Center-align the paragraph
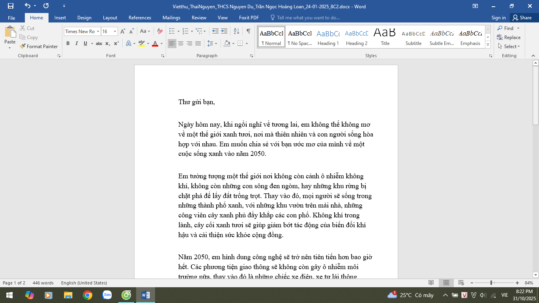This screenshot has width=539, height=303. 181,43
